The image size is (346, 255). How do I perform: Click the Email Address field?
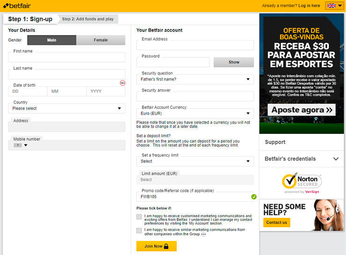point(195,45)
